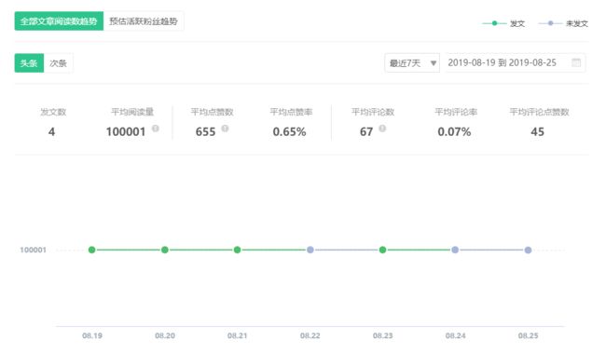
Task: Open the 预估活跃粉丝趋势 tab
Action: coord(144,20)
